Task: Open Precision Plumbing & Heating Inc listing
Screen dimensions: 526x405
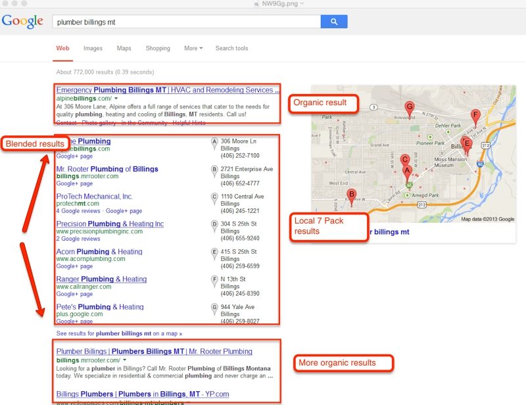Action: point(110,224)
